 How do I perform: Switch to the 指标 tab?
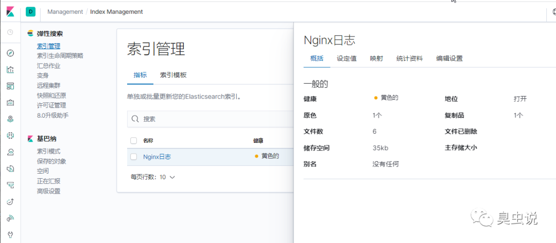pos(140,75)
